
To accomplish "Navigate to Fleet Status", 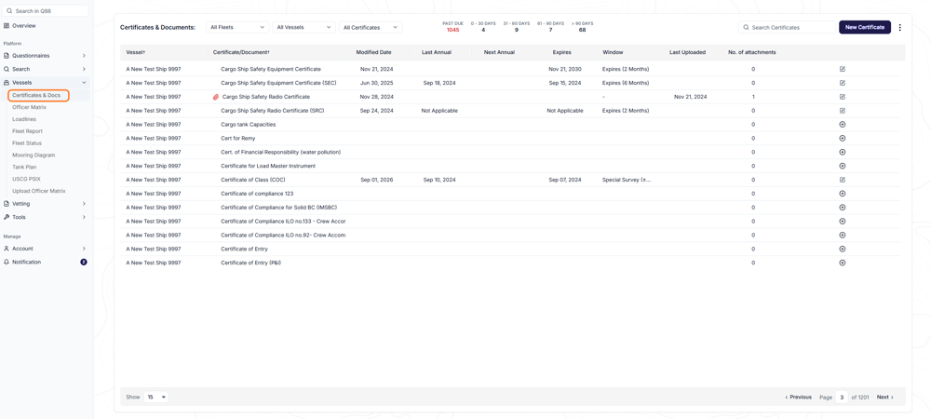I will click(x=27, y=143).
